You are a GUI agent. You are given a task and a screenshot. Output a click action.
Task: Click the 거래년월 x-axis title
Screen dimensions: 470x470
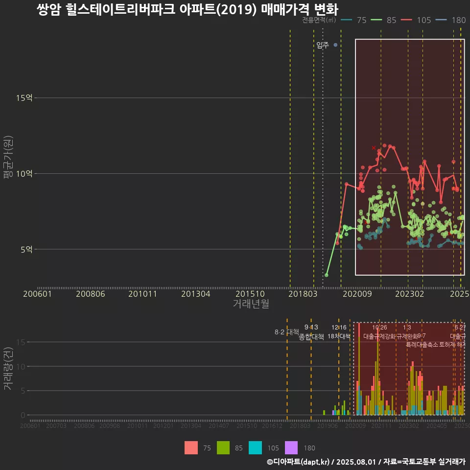pos(251,304)
